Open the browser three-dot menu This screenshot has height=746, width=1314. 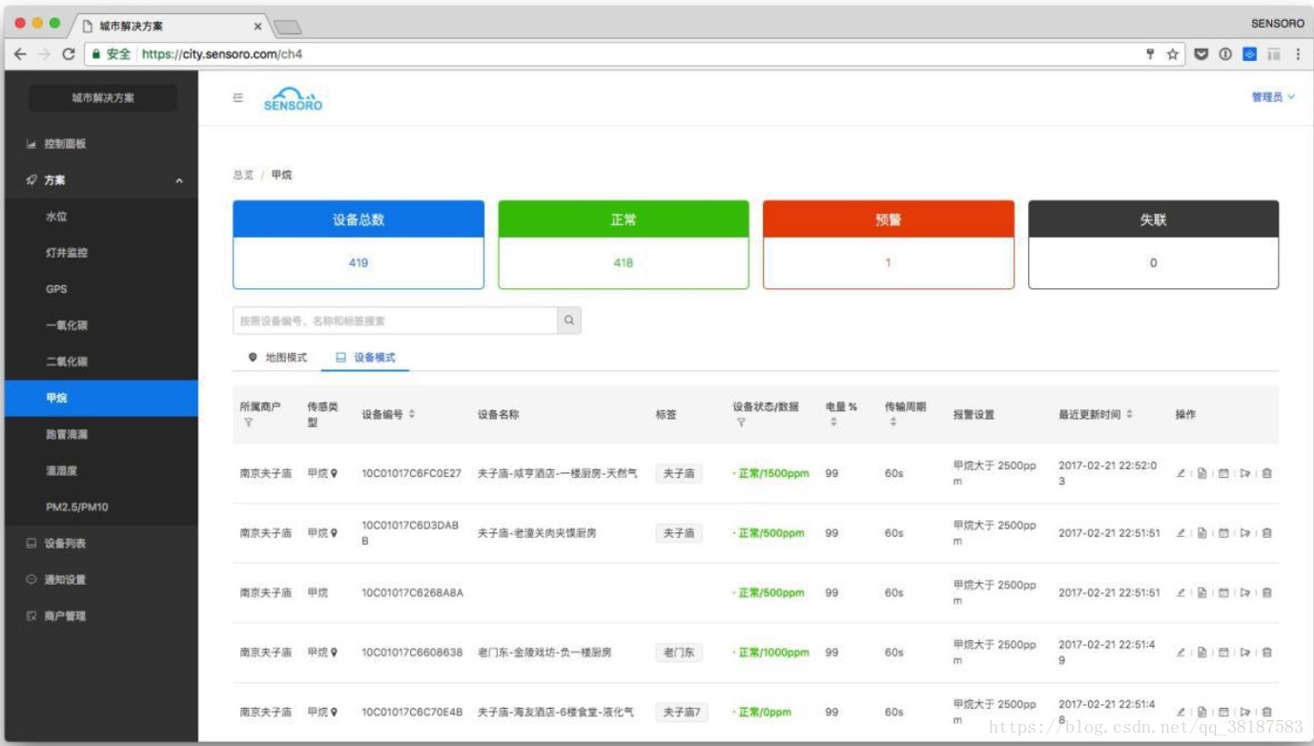(1298, 54)
